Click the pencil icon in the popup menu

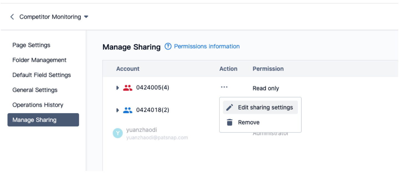229,107
